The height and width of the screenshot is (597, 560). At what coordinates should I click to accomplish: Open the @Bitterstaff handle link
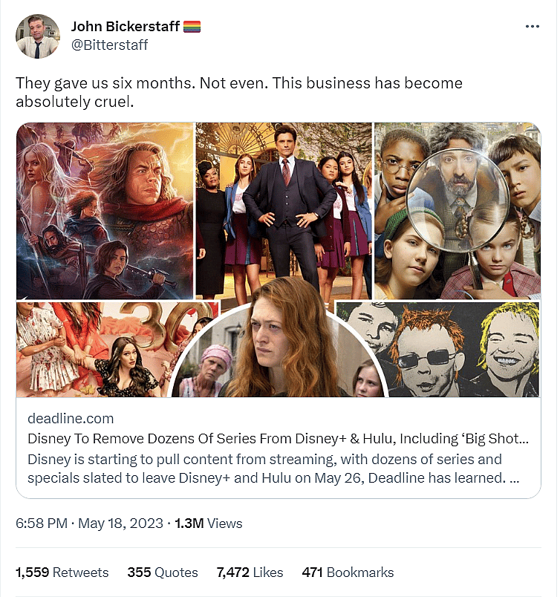coord(109,45)
